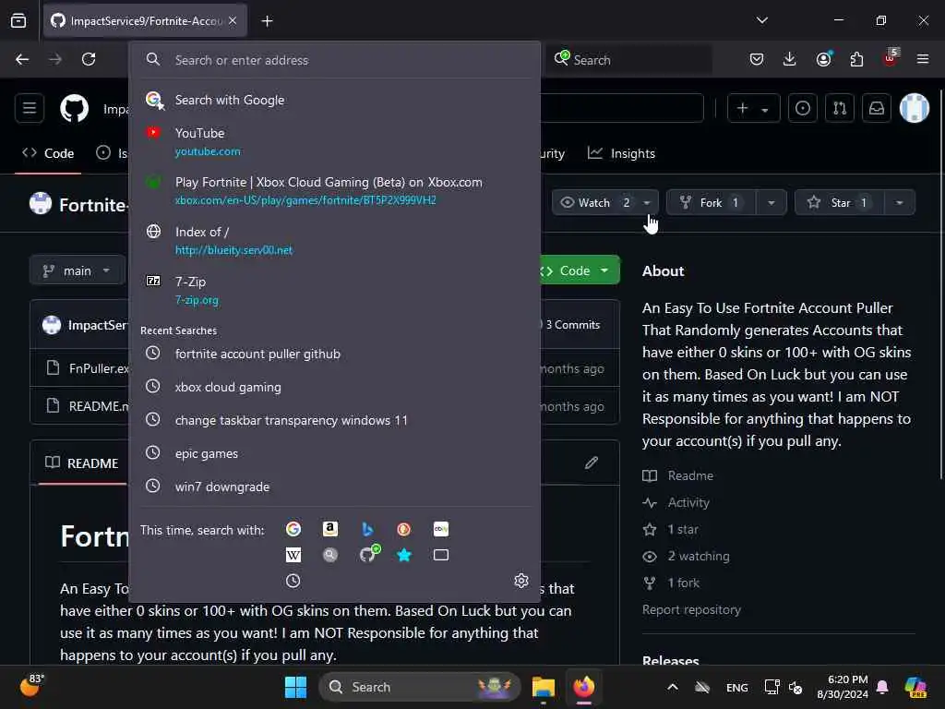Switch to the Insights tab

click(621, 153)
